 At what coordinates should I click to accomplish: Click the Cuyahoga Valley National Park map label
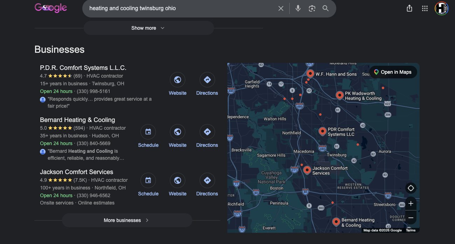(x=271, y=177)
